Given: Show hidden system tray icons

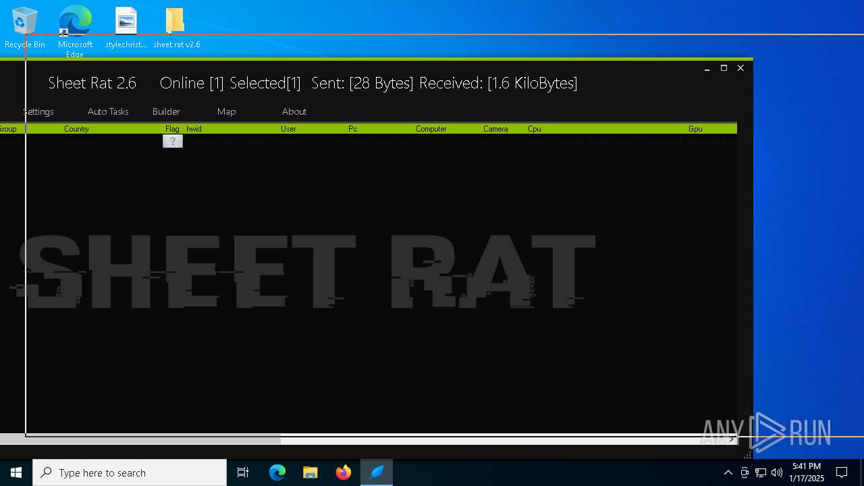Looking at the screenshot, I should [728, 473].
